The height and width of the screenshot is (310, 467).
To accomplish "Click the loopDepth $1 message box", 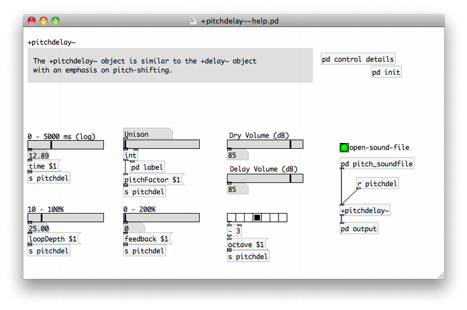I will click(54, 239).
